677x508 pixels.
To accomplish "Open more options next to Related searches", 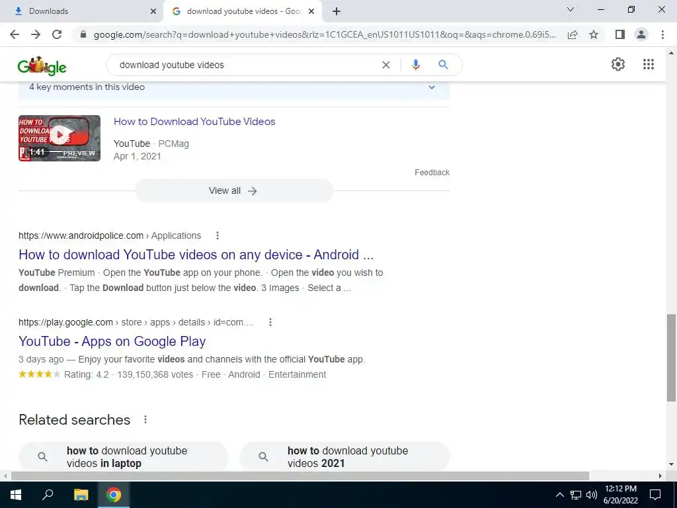I will tap(145, 419).
